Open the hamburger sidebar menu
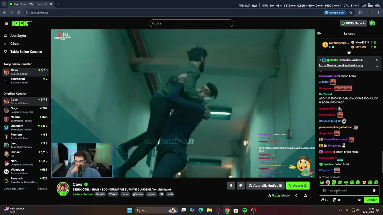Viewport: 383px width, 215px height. pos(6,23)
